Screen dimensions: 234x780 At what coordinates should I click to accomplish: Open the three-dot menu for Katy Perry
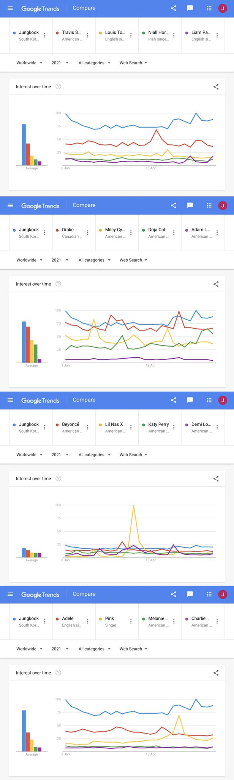coord(174,427)
